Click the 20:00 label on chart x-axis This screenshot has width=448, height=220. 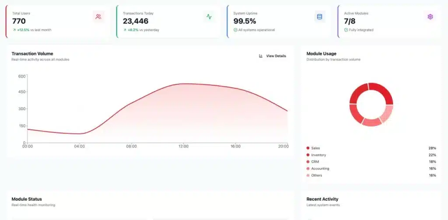click(283, 146)
